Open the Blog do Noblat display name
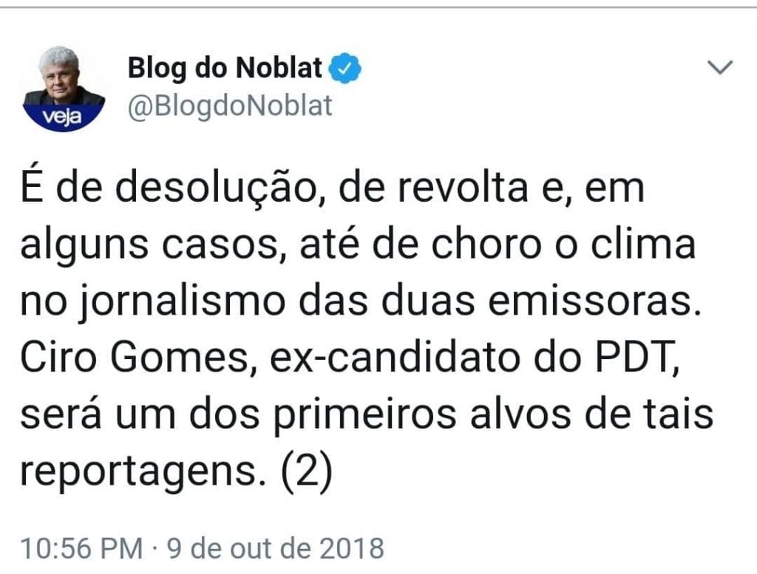 tap(225, 69)
